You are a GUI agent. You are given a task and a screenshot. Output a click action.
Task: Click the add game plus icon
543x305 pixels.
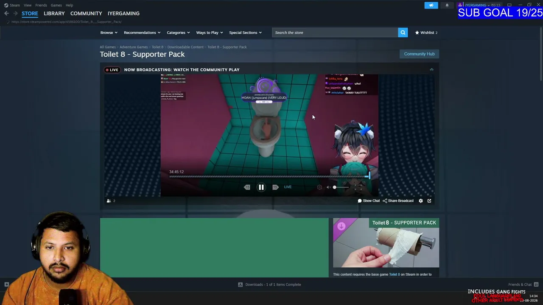(x=6, y=285)
